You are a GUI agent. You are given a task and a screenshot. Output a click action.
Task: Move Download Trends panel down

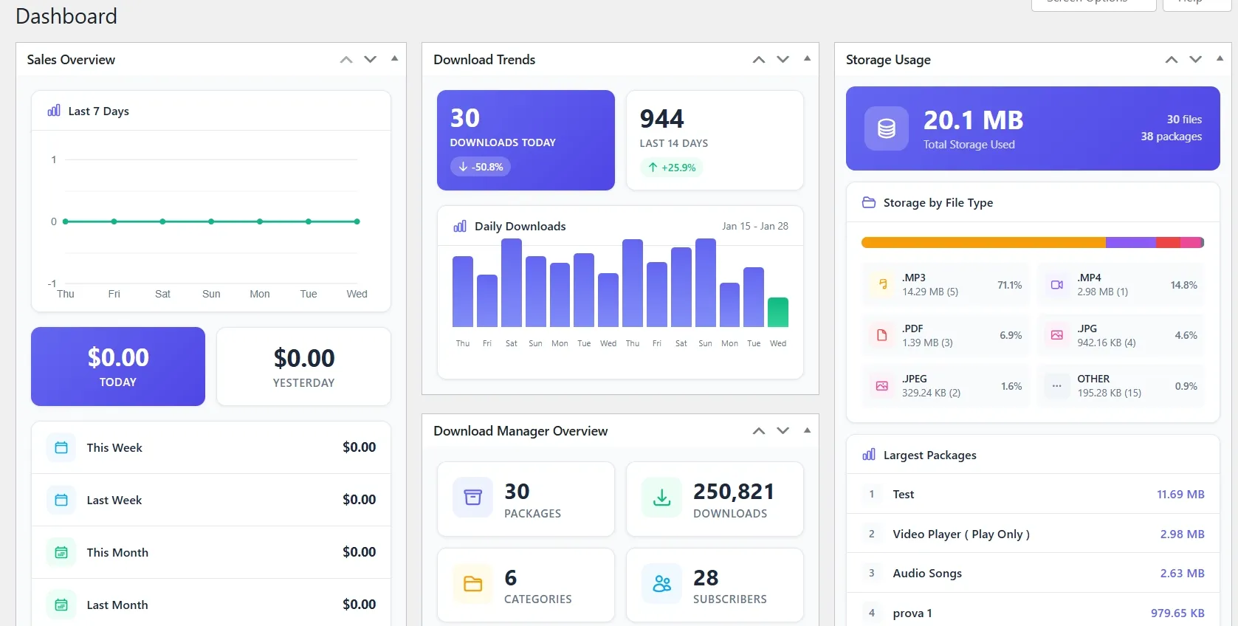click(783, 60)
